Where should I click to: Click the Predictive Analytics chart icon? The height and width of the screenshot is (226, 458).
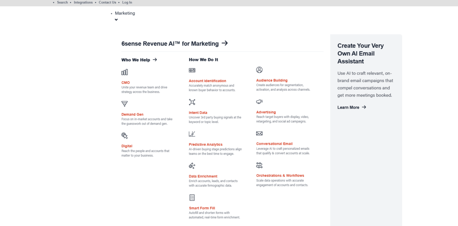click(192, 134)
